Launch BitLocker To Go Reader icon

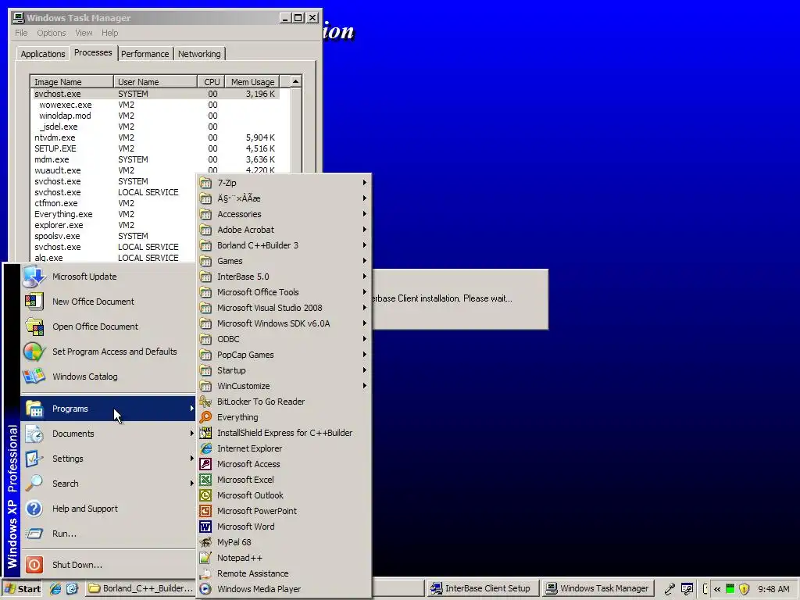point(205,402)
